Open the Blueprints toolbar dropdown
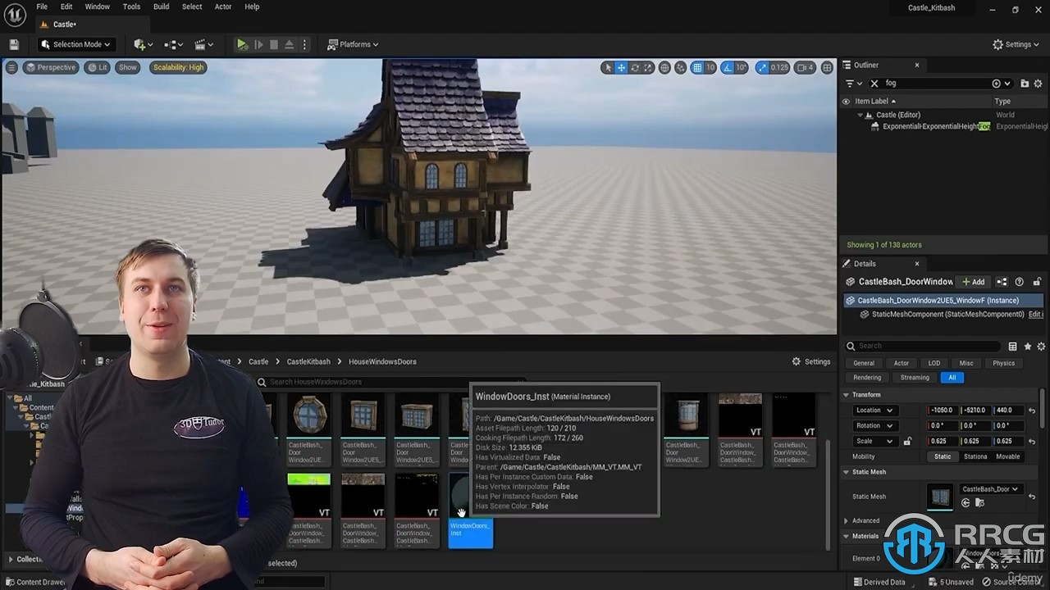The height and width of the screenshot is (590, 1050). [x=174, y=44]
